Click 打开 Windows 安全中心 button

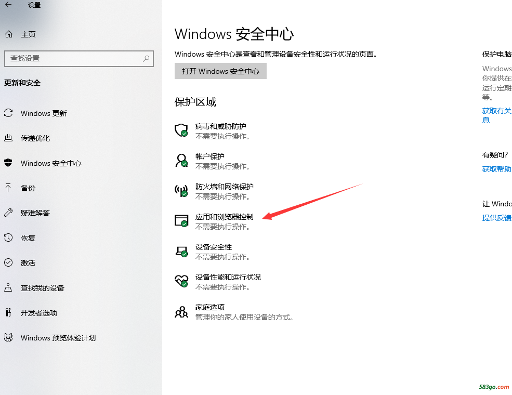(220, 71)
